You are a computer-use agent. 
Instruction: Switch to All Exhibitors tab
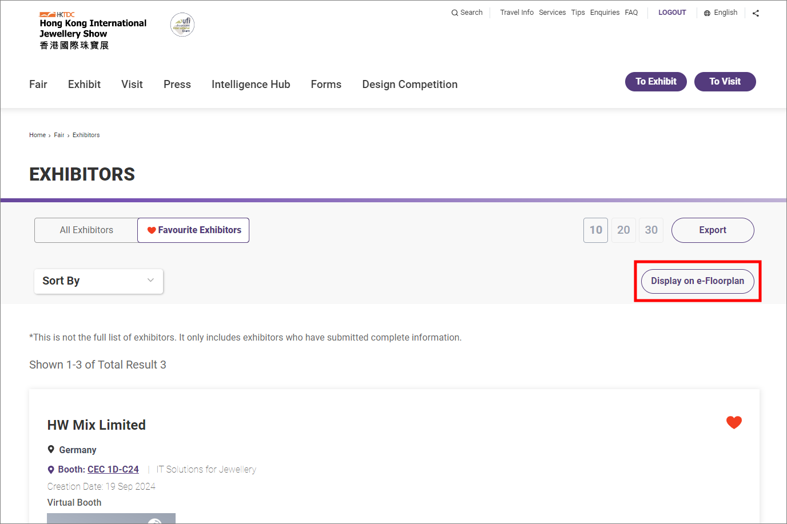tap(86, 230)
